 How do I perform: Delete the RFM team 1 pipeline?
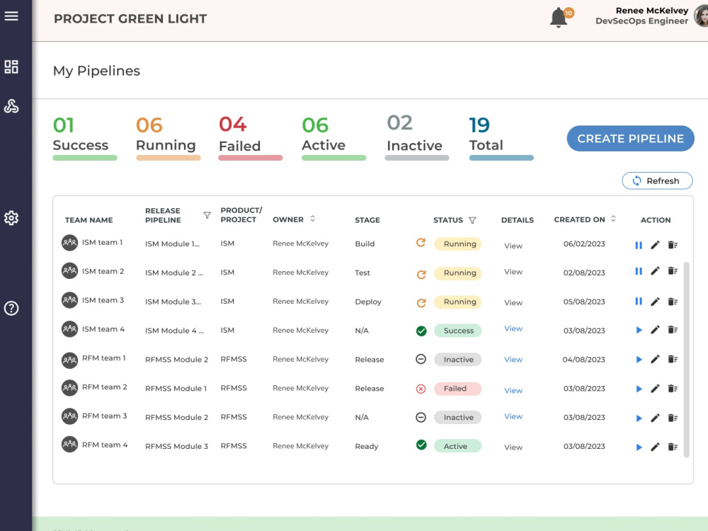tap(673, 359)
